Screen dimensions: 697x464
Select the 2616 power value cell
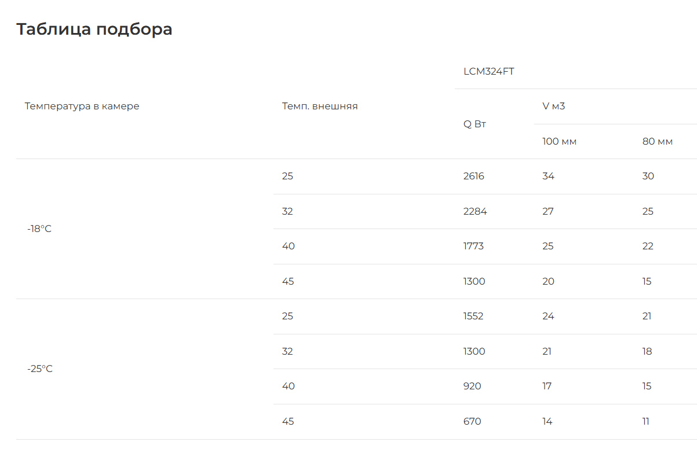(473, 176)
